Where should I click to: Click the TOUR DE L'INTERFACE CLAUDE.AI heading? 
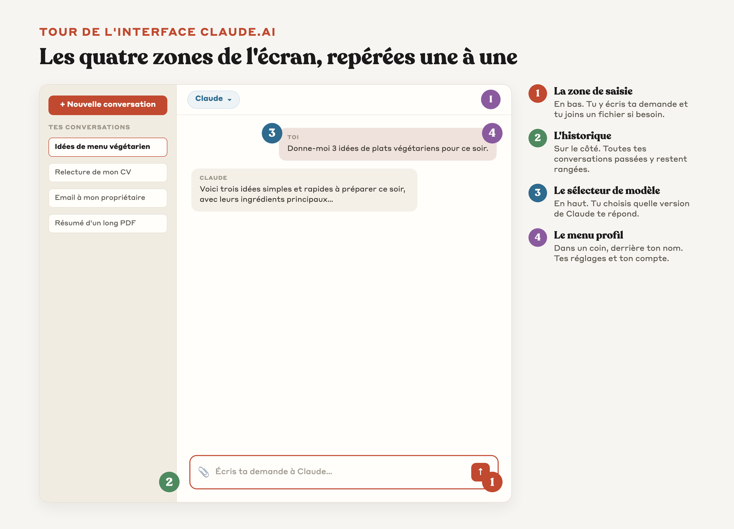pyautogui.click(x=157, y=32)
